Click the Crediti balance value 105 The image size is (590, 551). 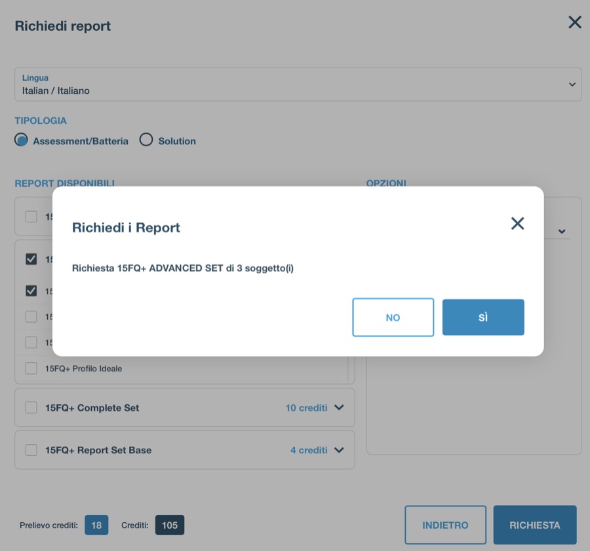point(170,525)
